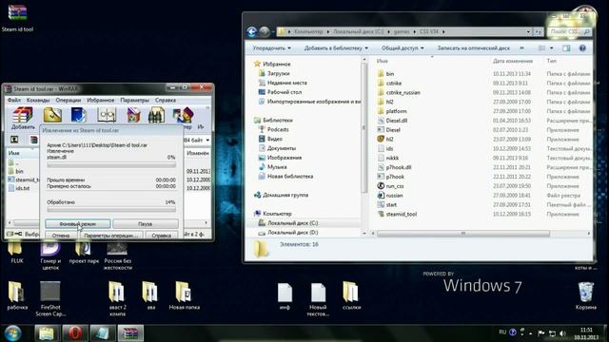The image size is (609, 342).
Task: Select the run_css file in Explorer
Action: [x=395, y=186]
